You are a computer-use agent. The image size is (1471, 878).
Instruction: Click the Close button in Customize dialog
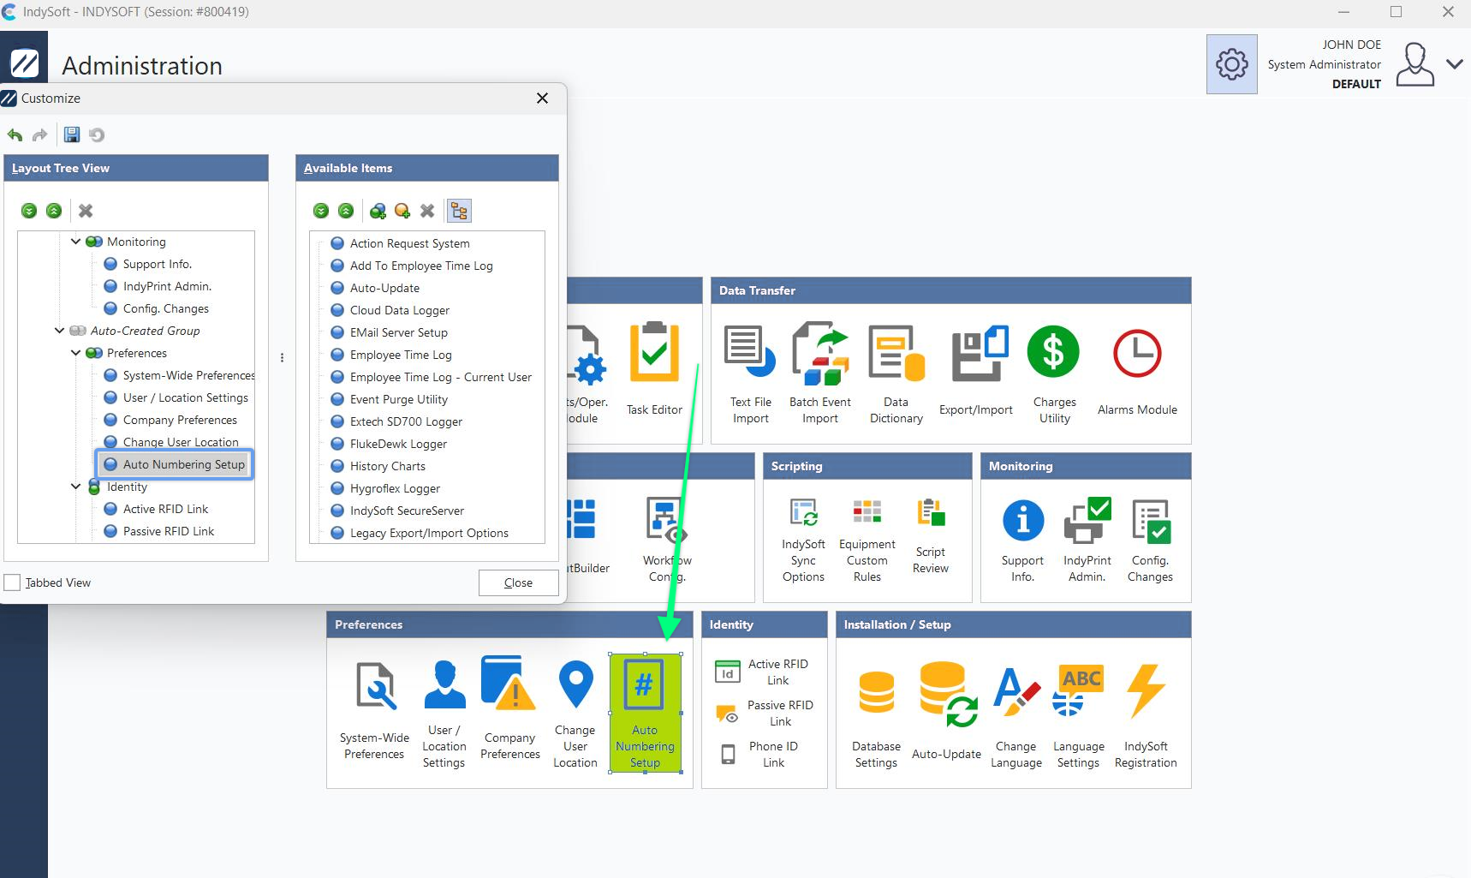518,582
